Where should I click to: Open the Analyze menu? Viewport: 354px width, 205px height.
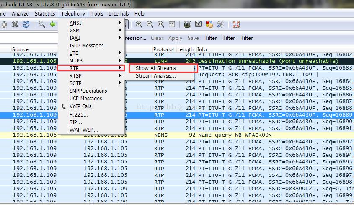pyautogui.click(x=21, y=14)
